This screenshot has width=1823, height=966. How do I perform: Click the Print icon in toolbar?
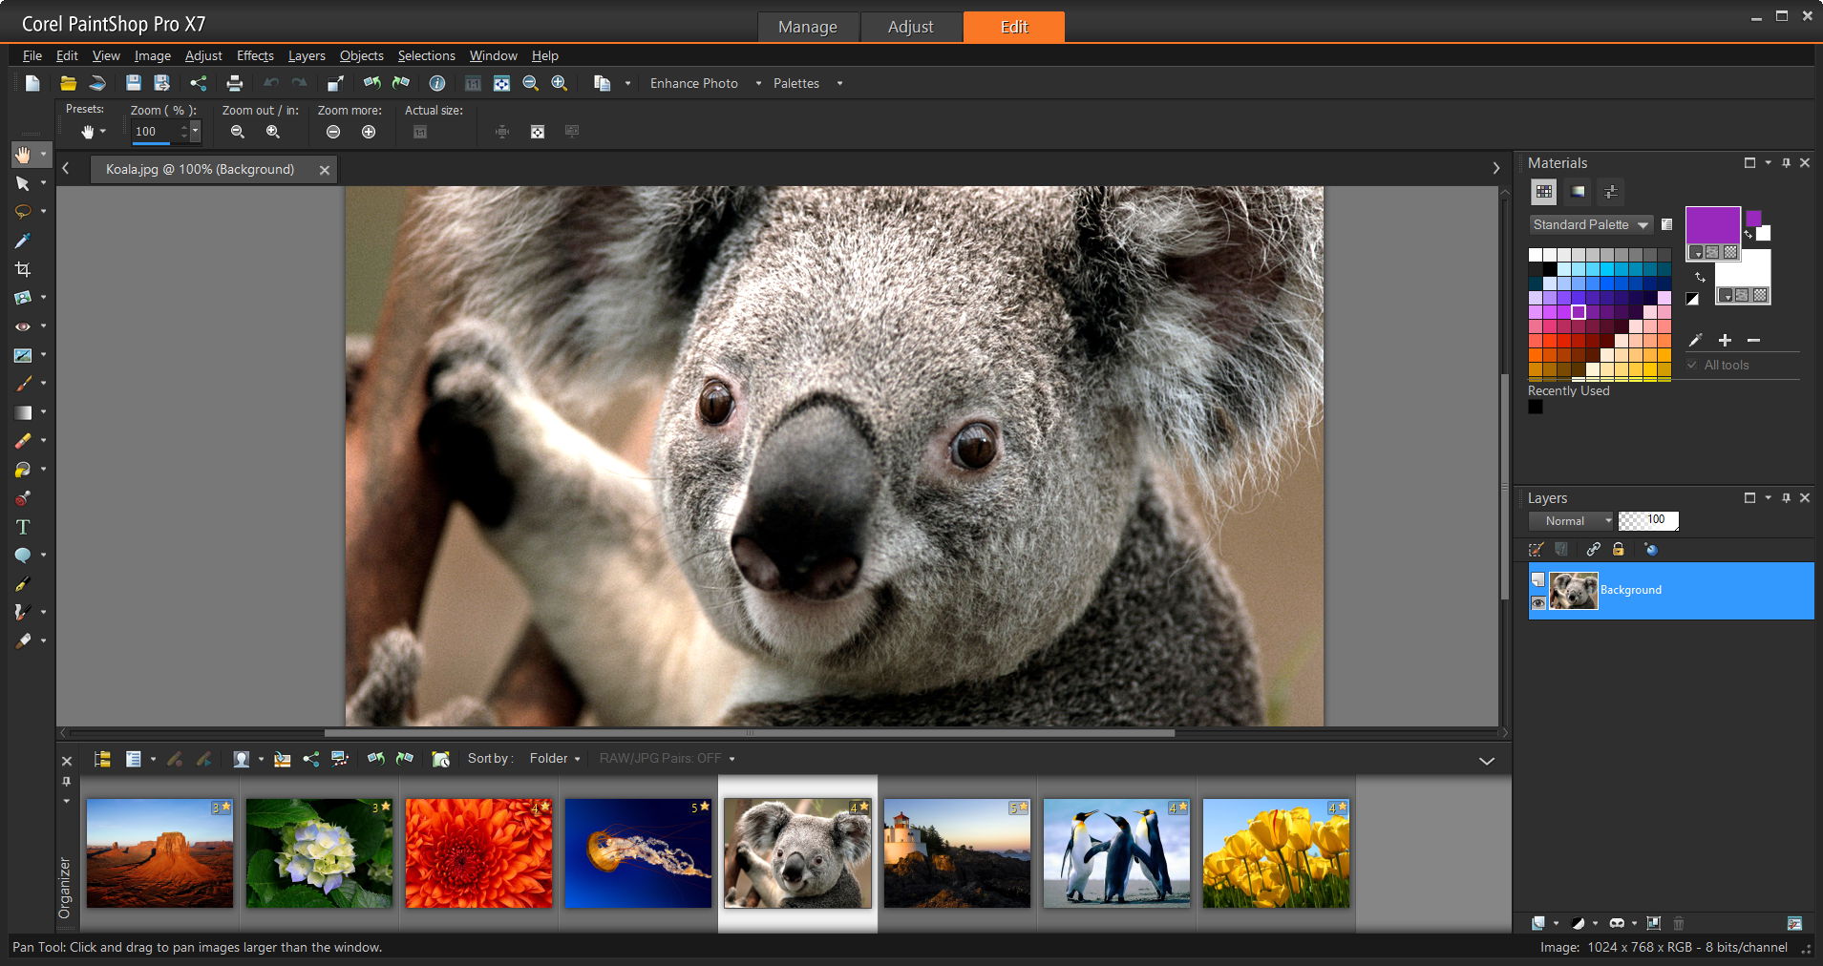pyautogui.click(x=234, y=83)
